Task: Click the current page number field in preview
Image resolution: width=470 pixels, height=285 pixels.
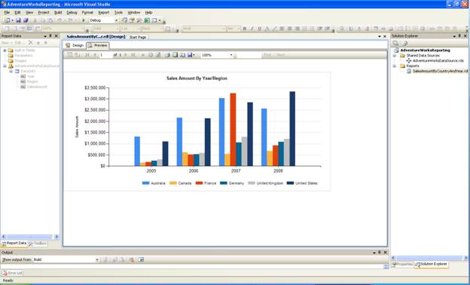Action: (x=105, y=55)
